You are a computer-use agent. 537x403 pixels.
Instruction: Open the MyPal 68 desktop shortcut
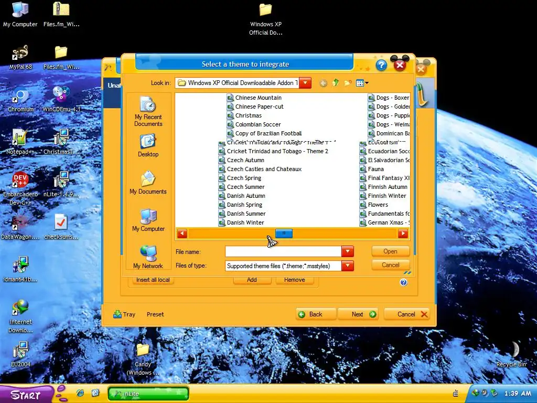(x=20, y=57)
